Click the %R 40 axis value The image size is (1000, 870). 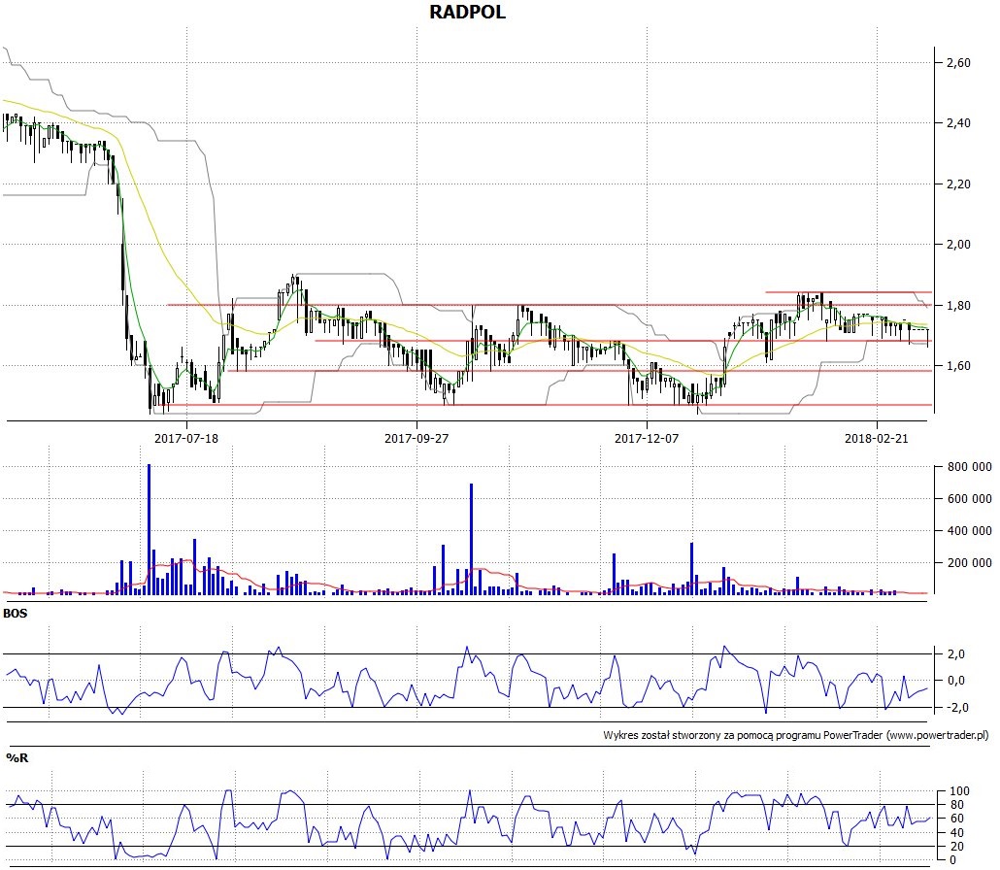[x=956, y=832]
